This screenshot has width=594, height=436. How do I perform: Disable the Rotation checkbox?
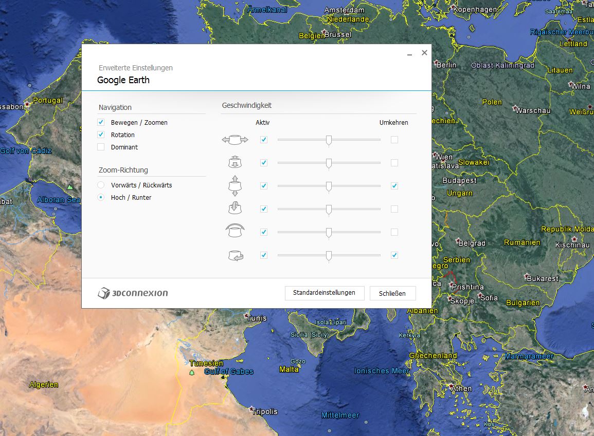(101, 135)
